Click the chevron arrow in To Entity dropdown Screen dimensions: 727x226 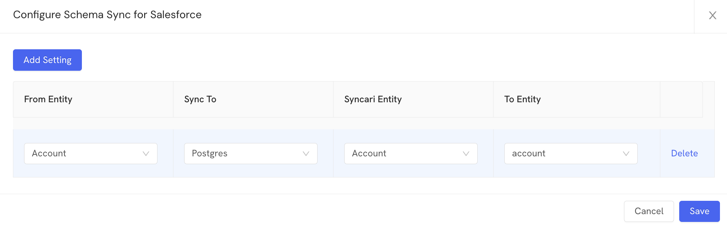click(x=626, y=153)
